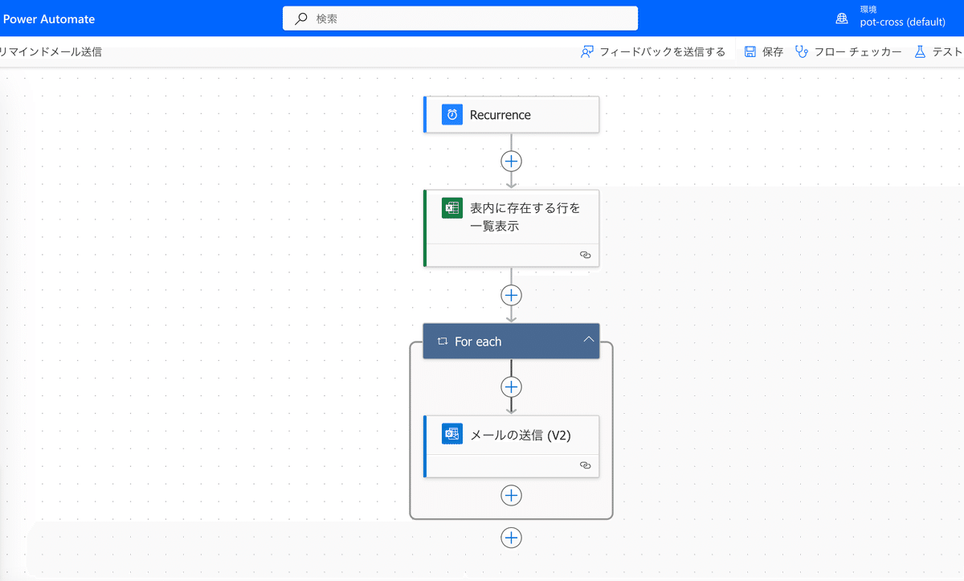The height and width of the screenshot is (581, 964).
Task: Click the connection link icon on メールの送信 card
Action: click(x=585, y=465)
